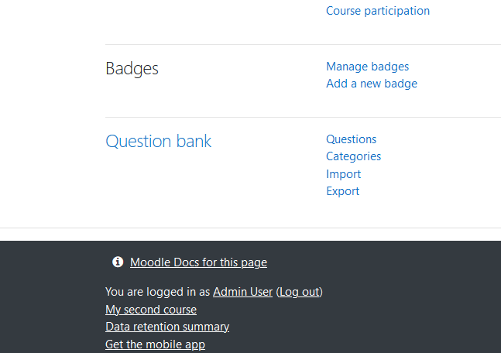Open the Question bank heading link
Screen dimensions: 501x353
point(158,141)
